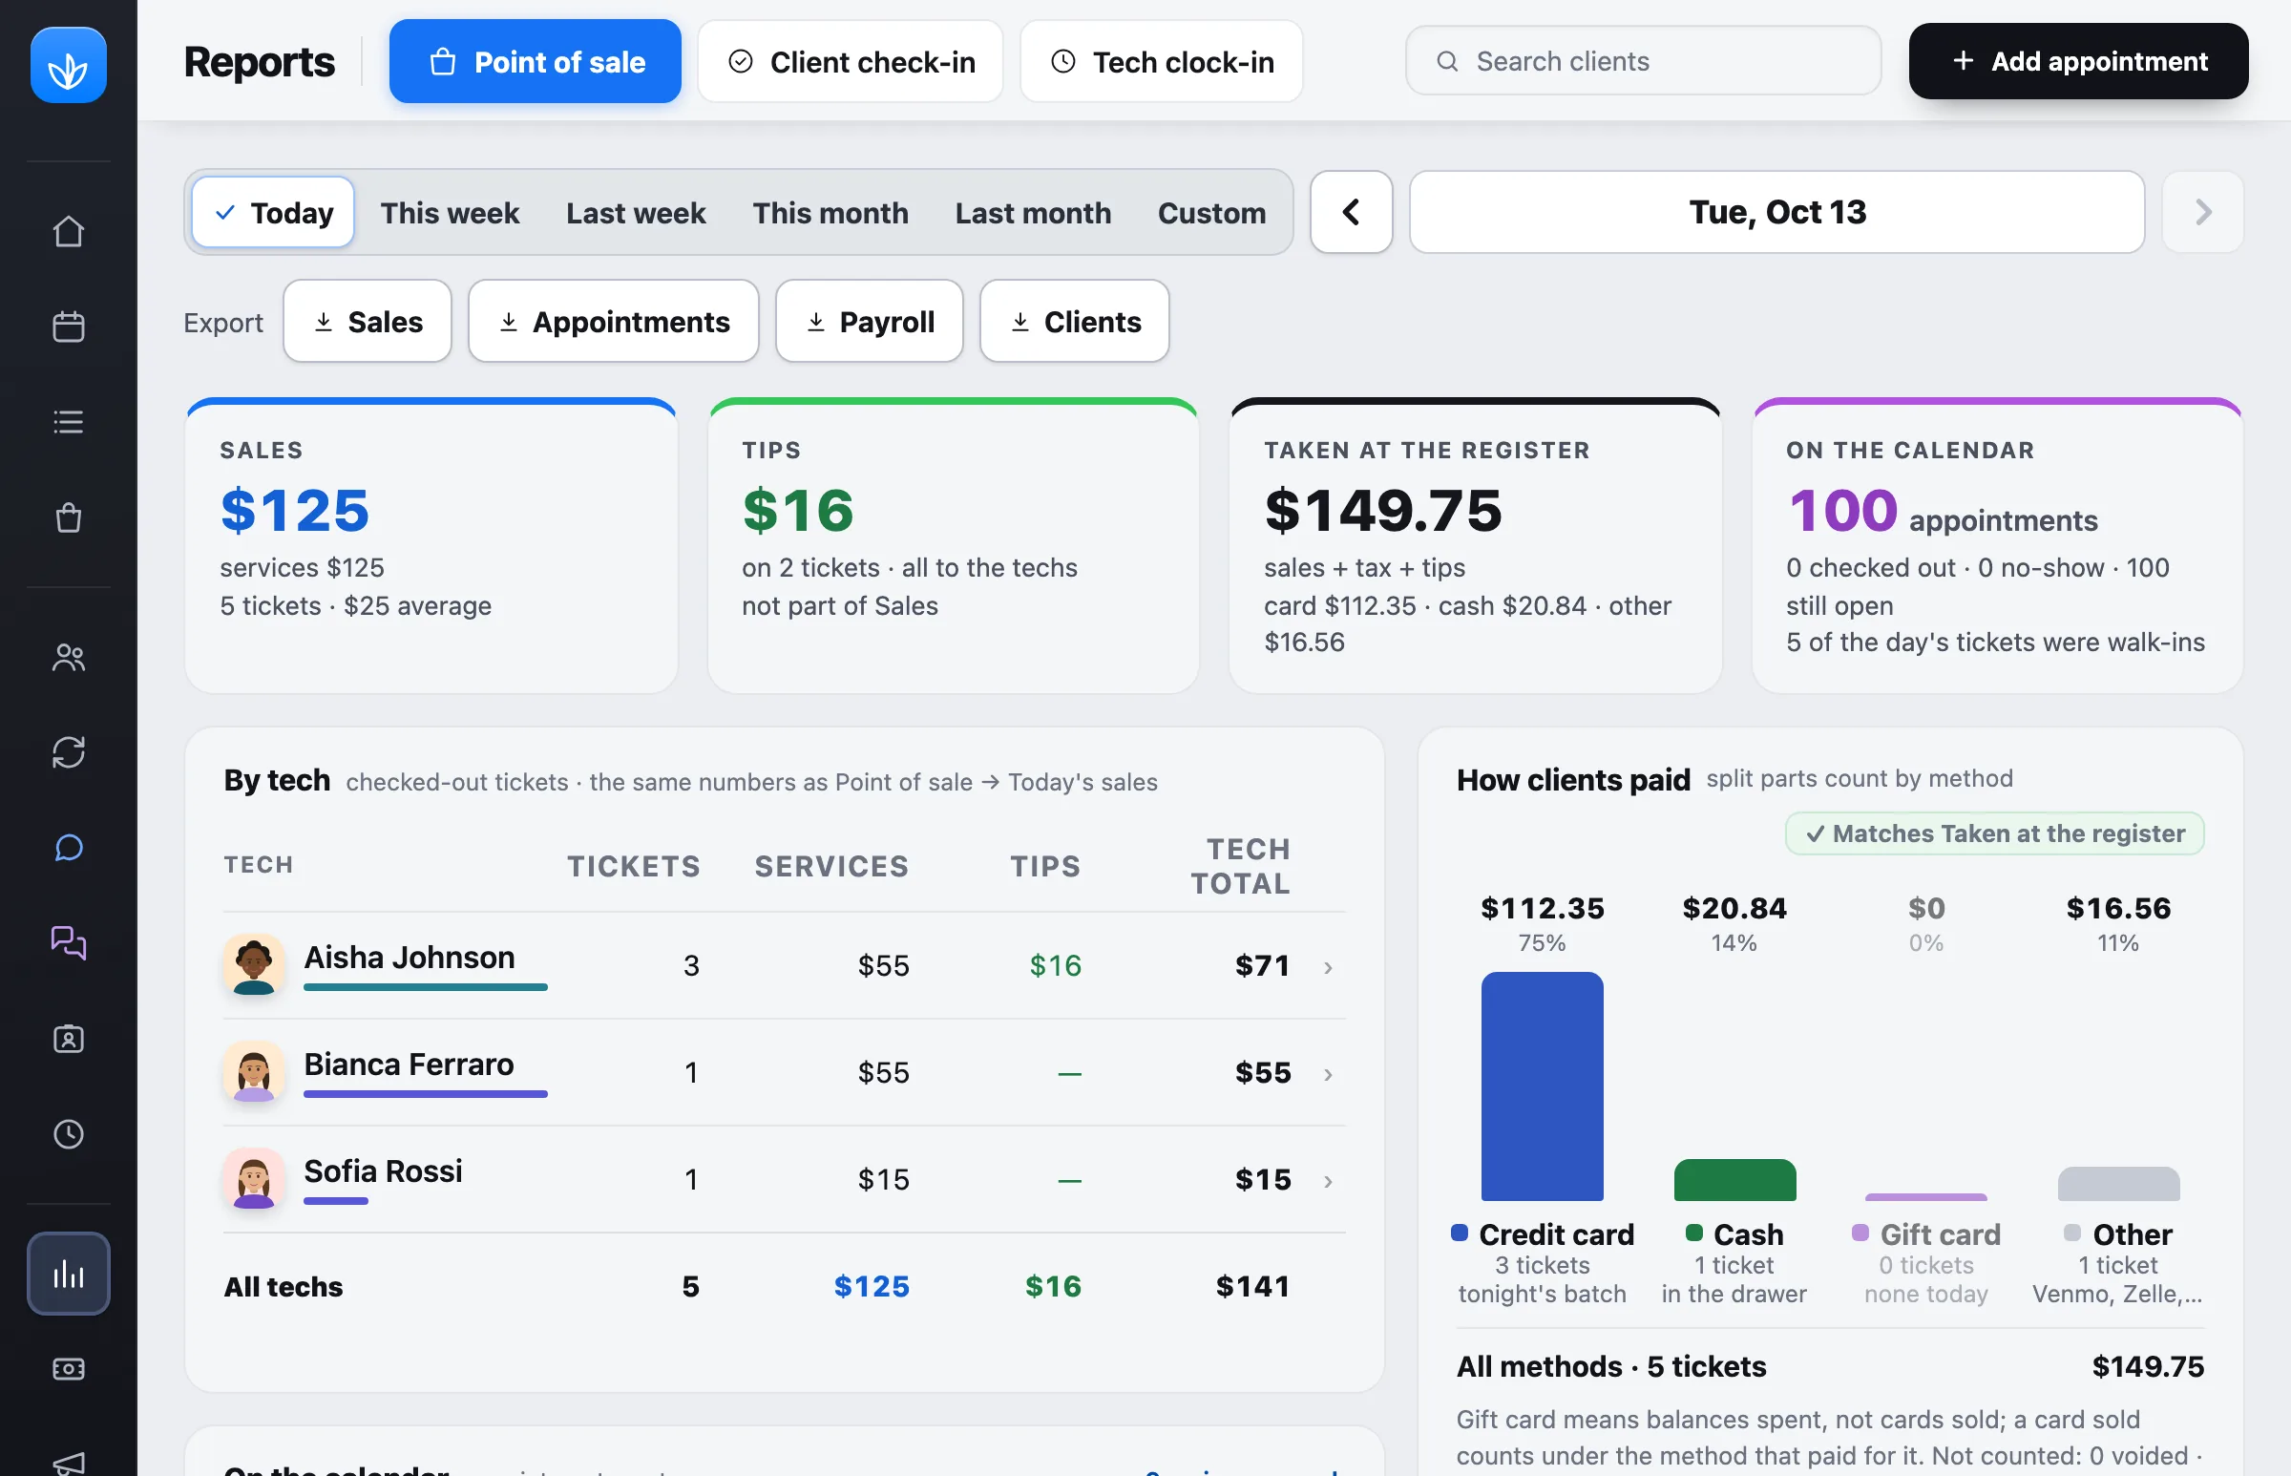Screen dimensions: 2291x1476
Task: Select the This week range
Action: tap(450, 212)
